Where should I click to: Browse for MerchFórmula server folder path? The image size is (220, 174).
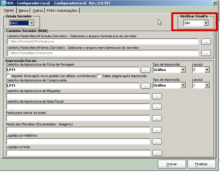pos(206,41)
